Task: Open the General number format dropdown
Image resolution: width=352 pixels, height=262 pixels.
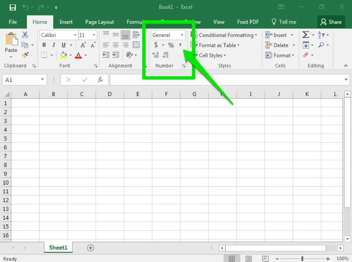Action: coord(182,35)
